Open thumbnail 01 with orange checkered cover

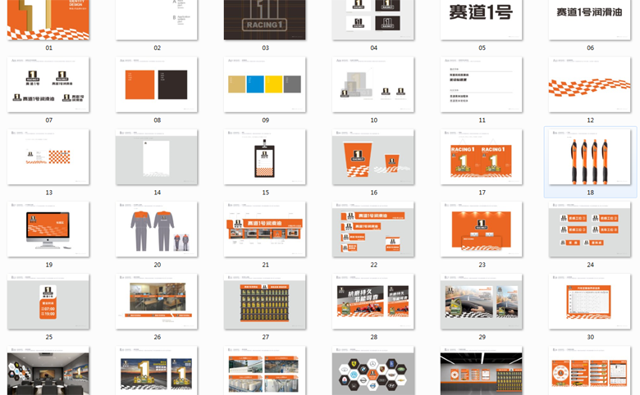point(48,20)
